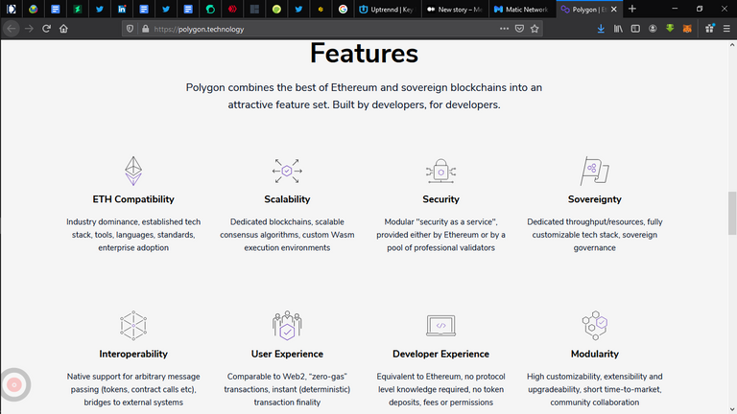Click the Developer Experience title
Image resolution: width=737 pixels, height=414 pixels.
(440, 354)
